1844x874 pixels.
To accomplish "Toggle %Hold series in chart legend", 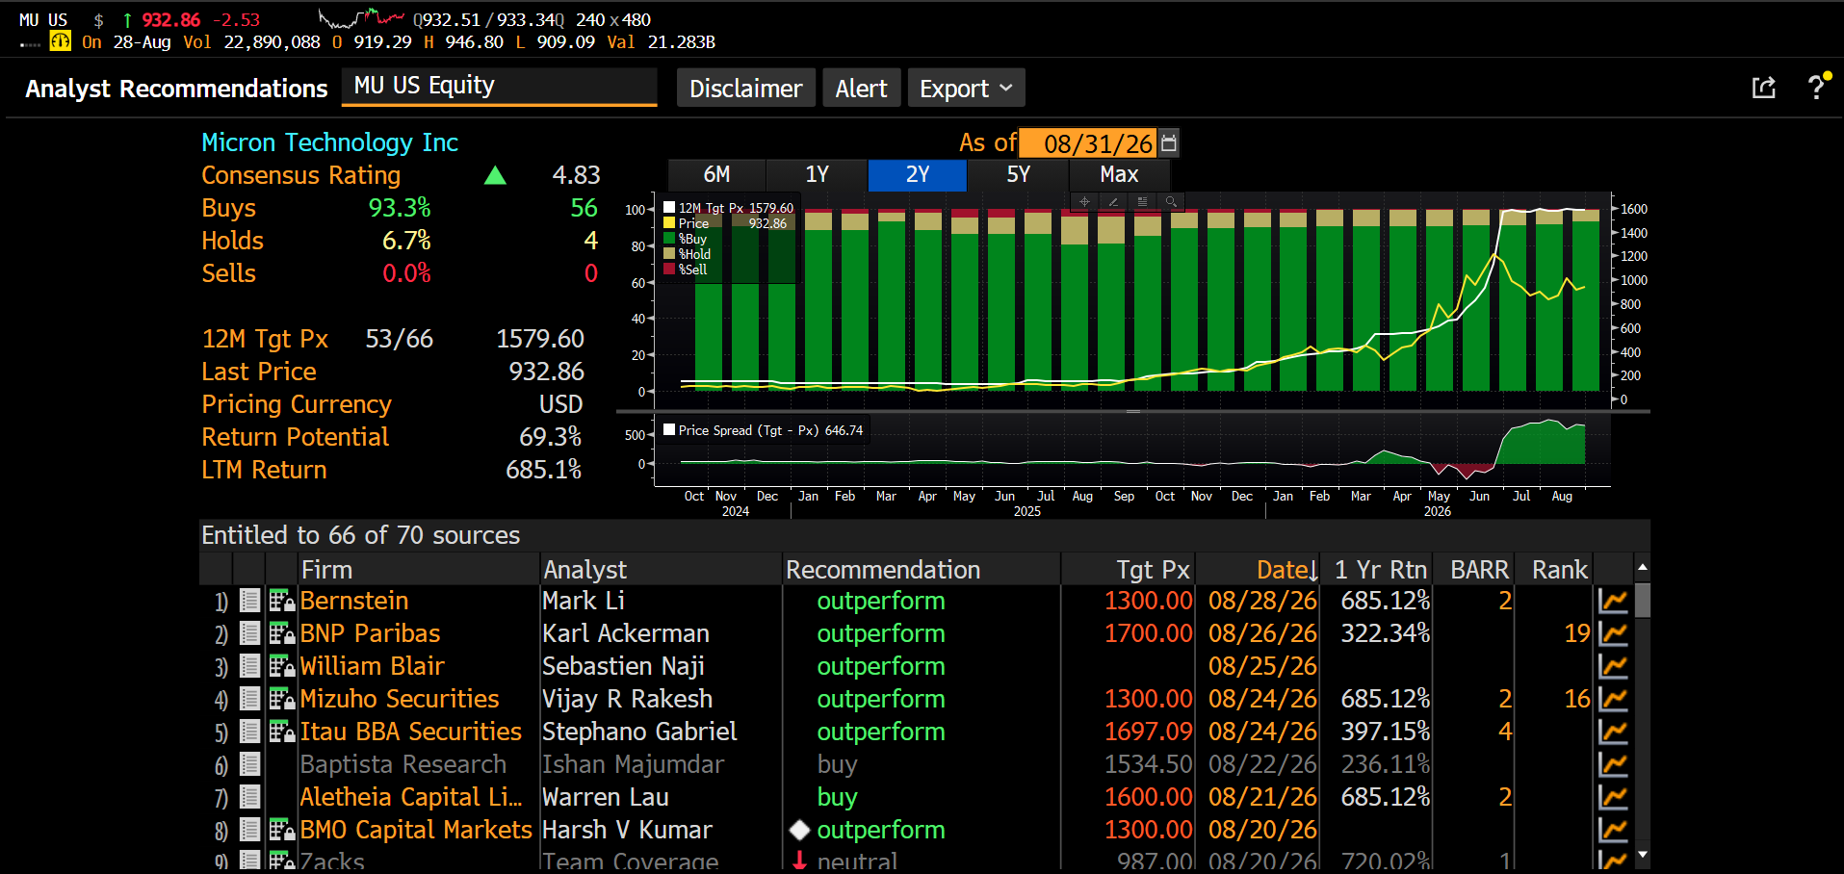I will pyautogui.click(x=688, y=254).
